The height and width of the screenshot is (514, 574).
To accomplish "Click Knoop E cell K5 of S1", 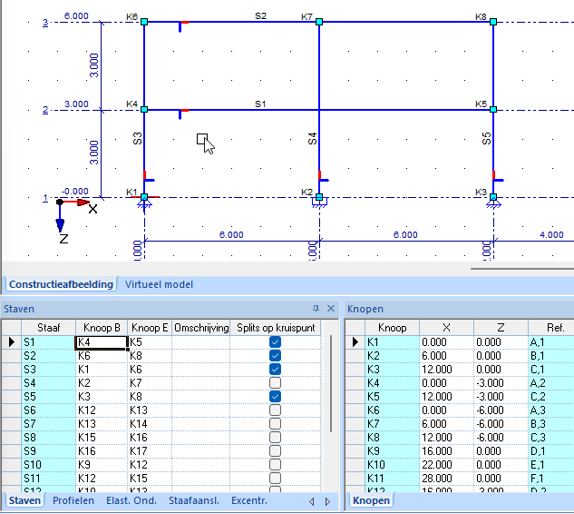I will 150,342.
